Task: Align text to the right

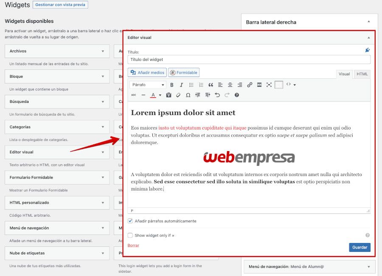Action: [240, 85]
